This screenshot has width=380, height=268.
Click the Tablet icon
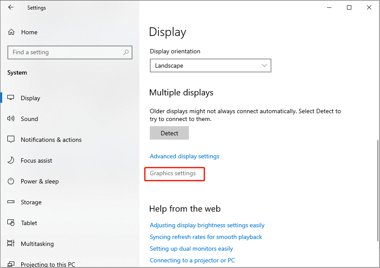[x=11, y=222]
